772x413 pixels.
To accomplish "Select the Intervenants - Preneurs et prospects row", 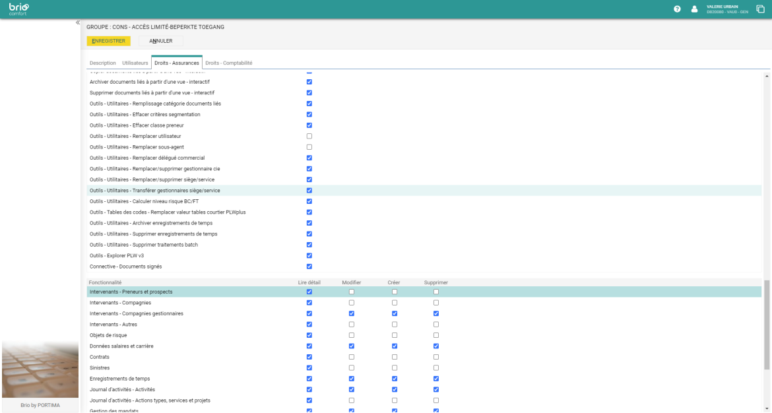I will 424,292.
